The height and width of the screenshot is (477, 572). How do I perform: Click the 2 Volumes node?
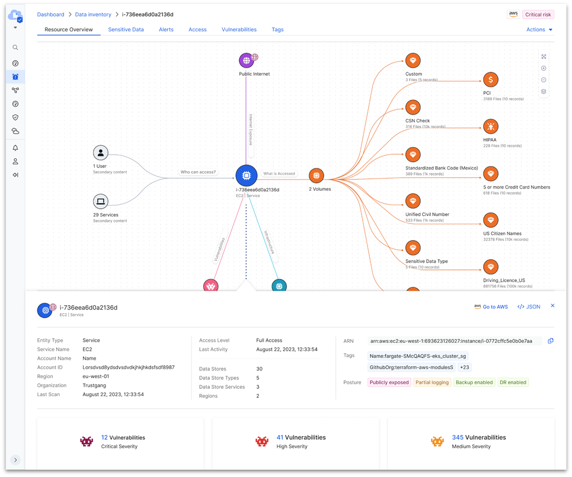coord(317,176)
